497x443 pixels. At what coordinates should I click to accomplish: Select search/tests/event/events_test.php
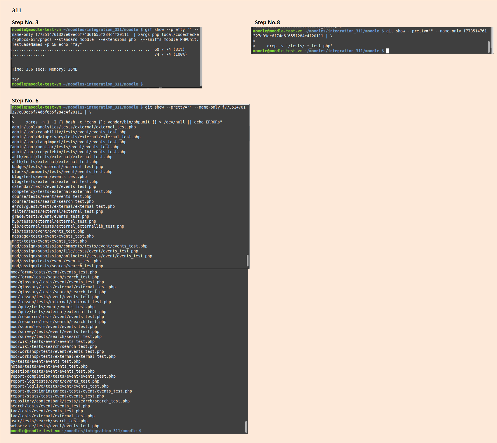click(x=50, y=406)
